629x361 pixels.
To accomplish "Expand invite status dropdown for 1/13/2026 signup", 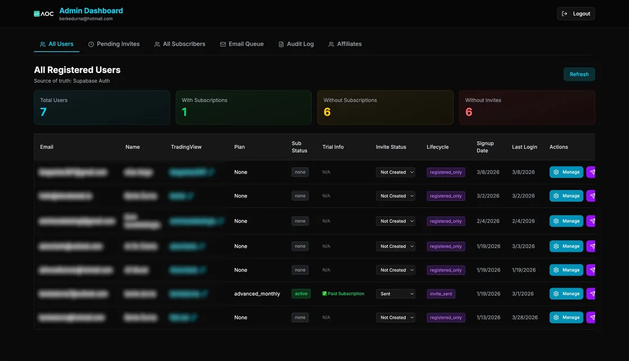I will tap(395, 317).
